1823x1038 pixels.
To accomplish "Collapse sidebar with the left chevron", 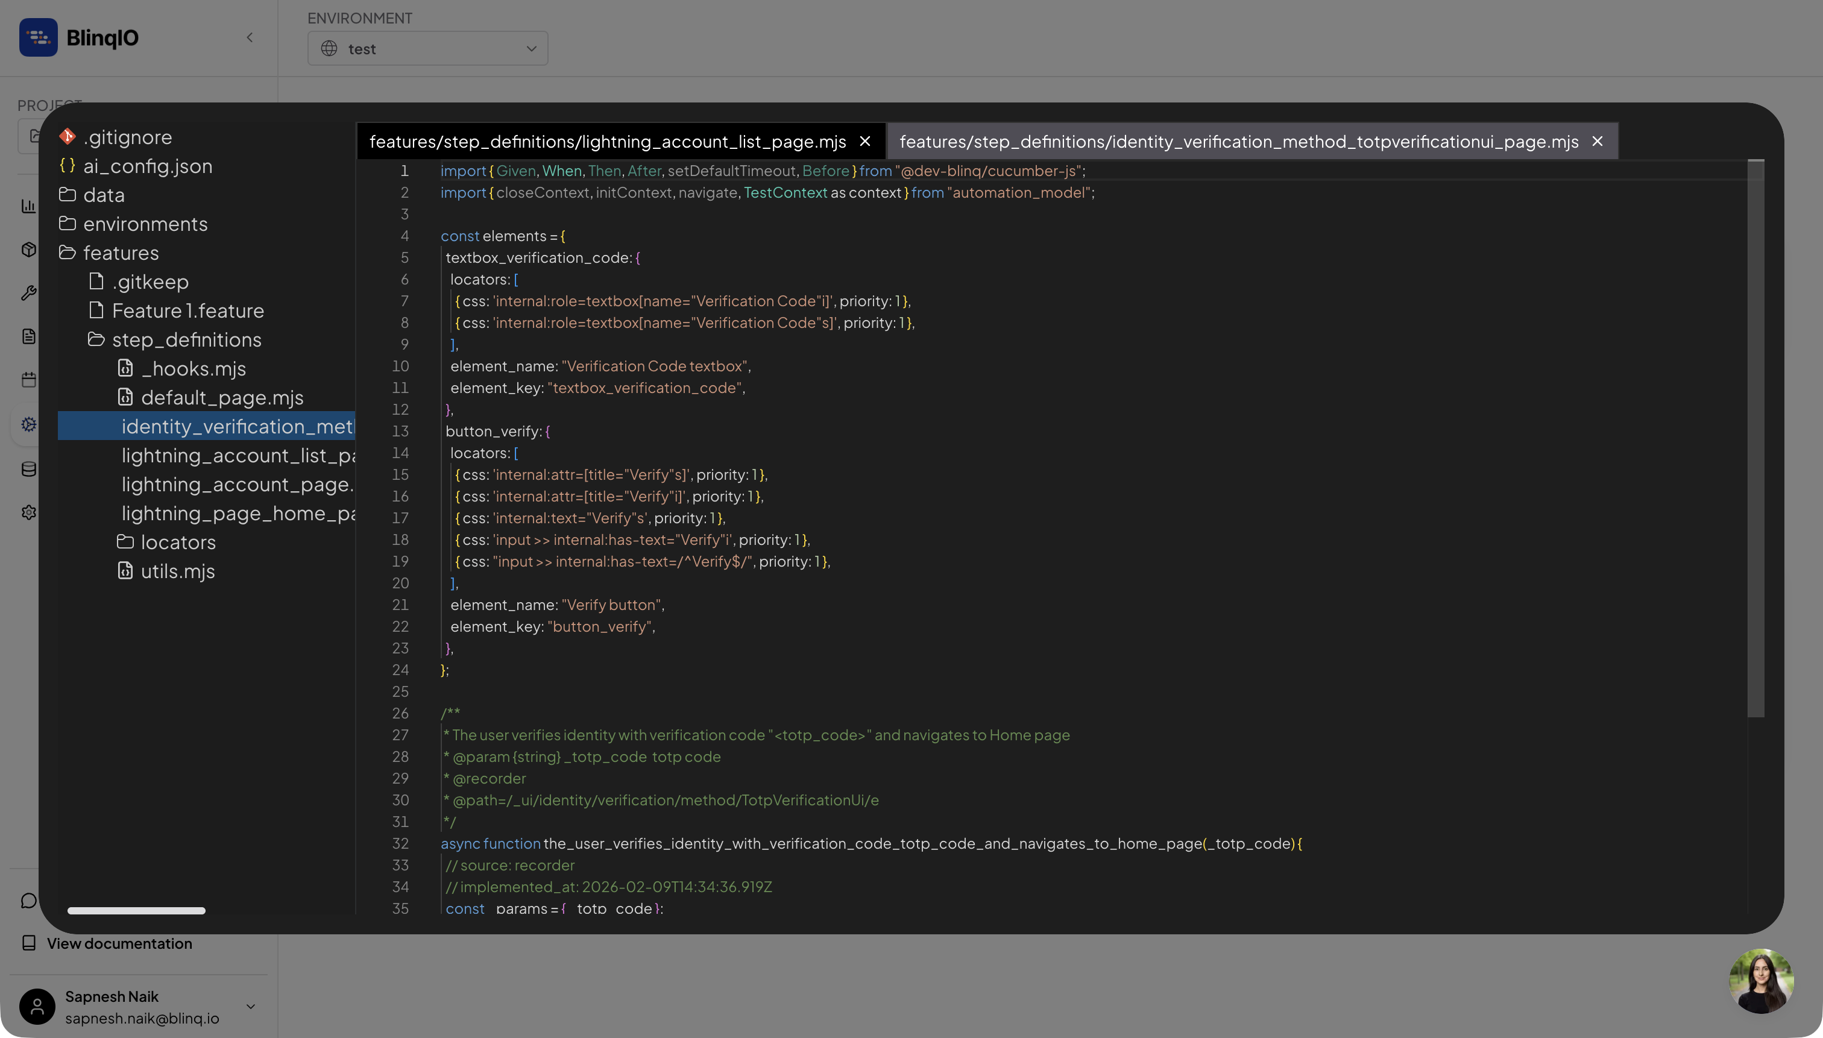I will click(x=250, y=37).
